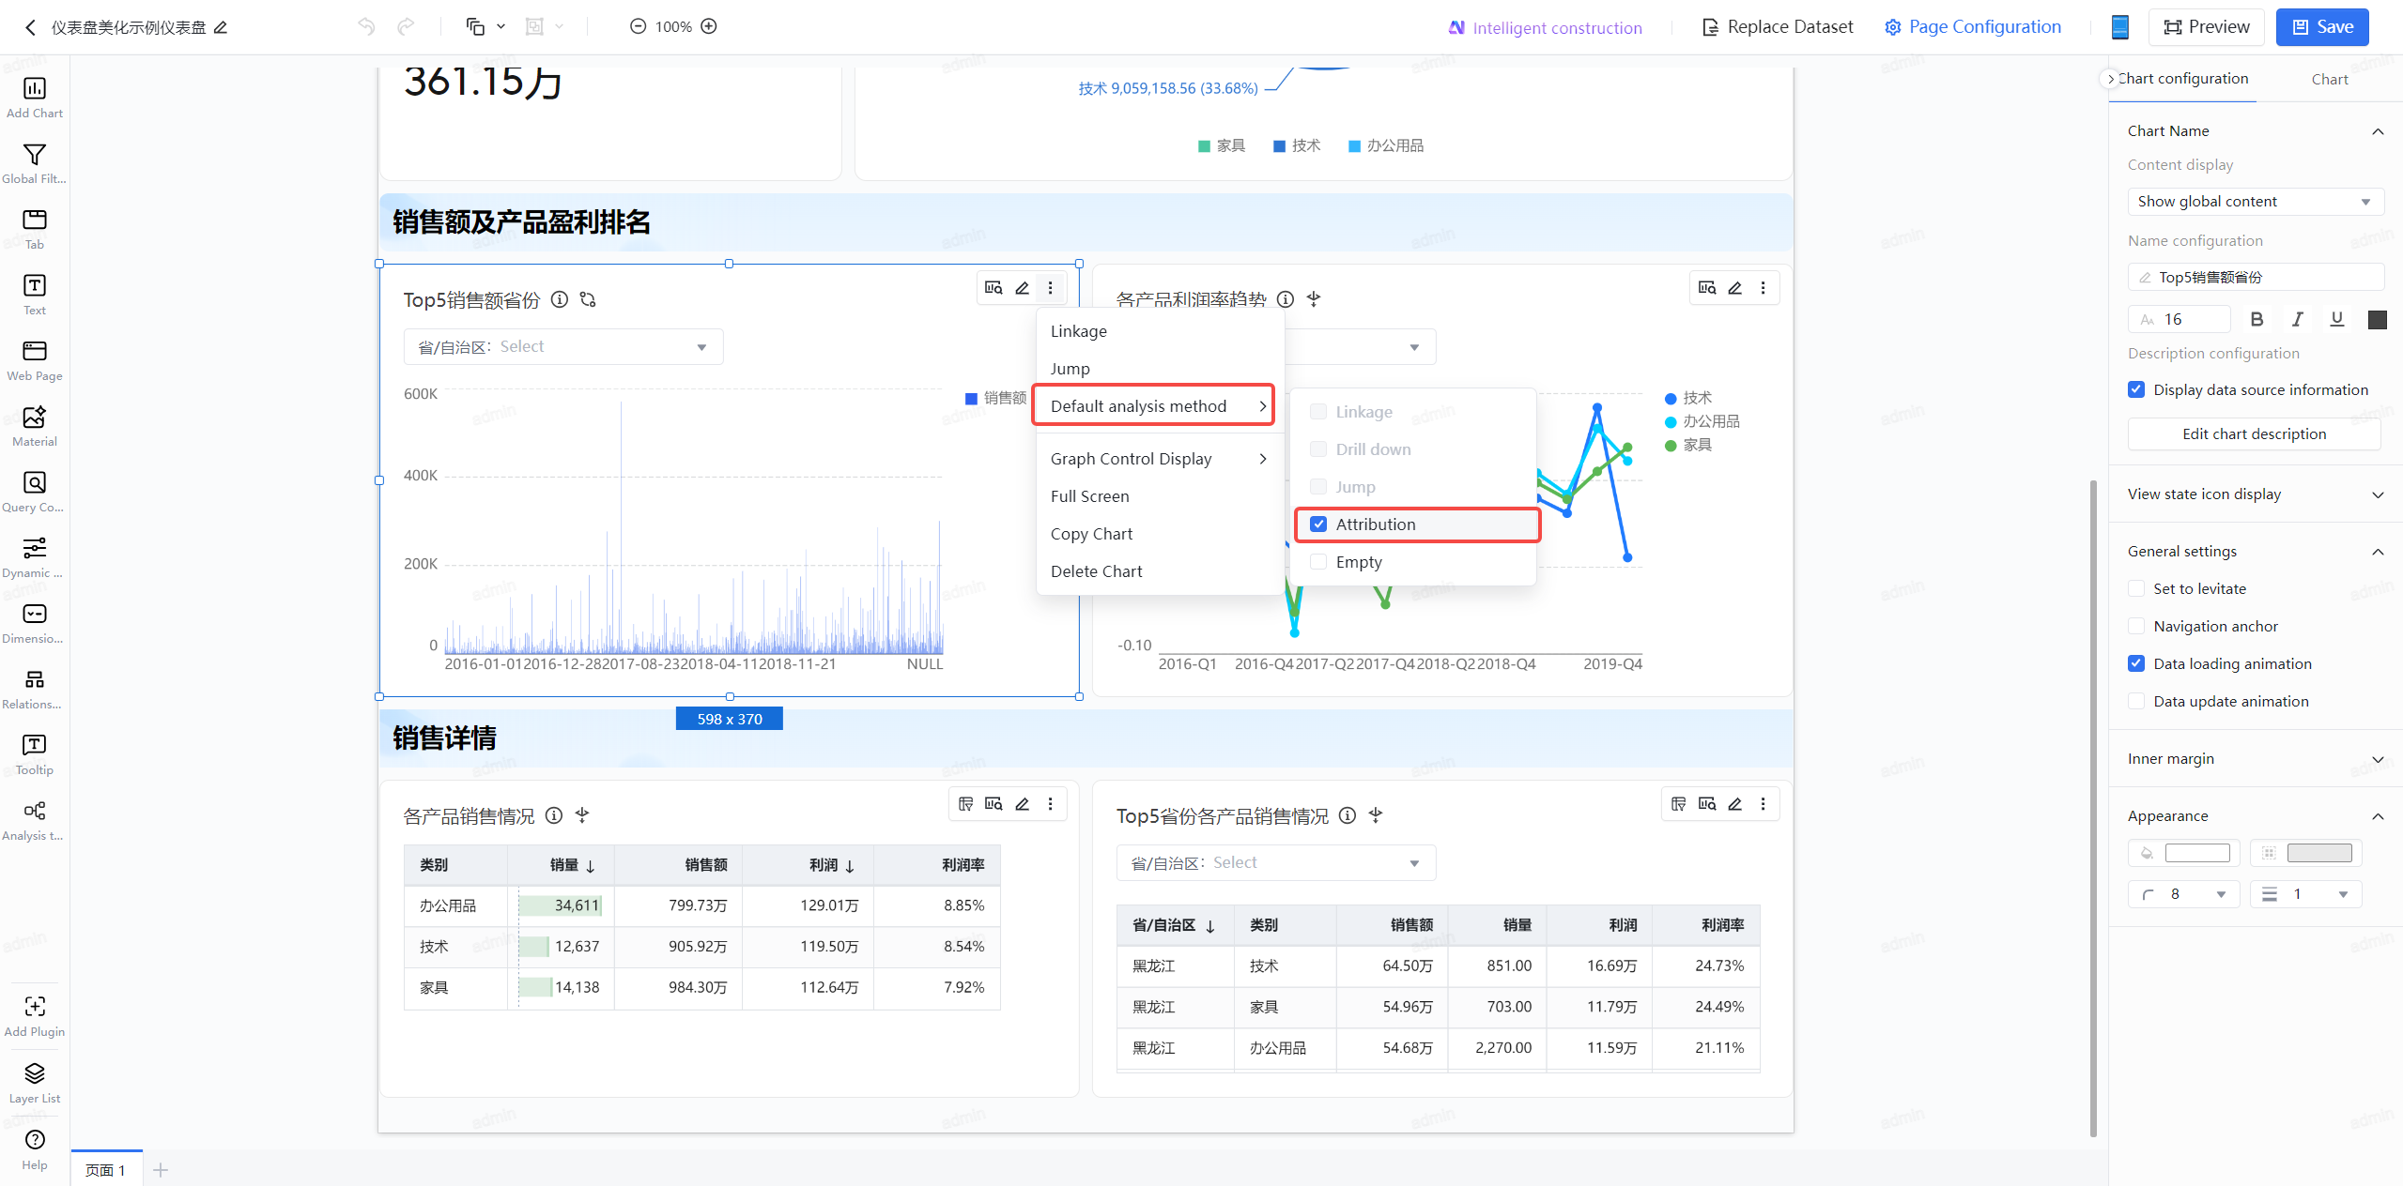
Task: Enable Set to levitate
Action: pyautogui.click(x=2136, y=588)
